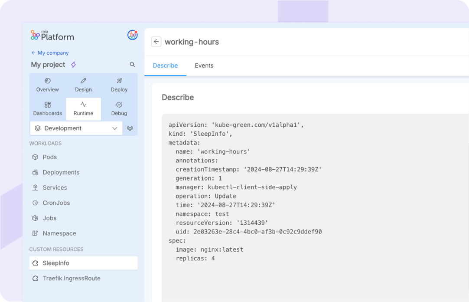
Task: Switch to Dashboards using its icon
Action: [47, 105]
